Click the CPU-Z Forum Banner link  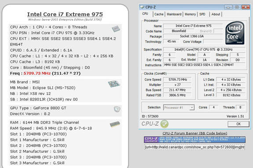[x=195, y=133]
